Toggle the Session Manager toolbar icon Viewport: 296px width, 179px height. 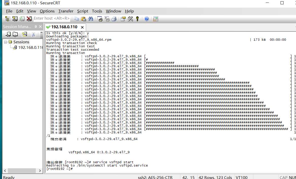(8, 19)
